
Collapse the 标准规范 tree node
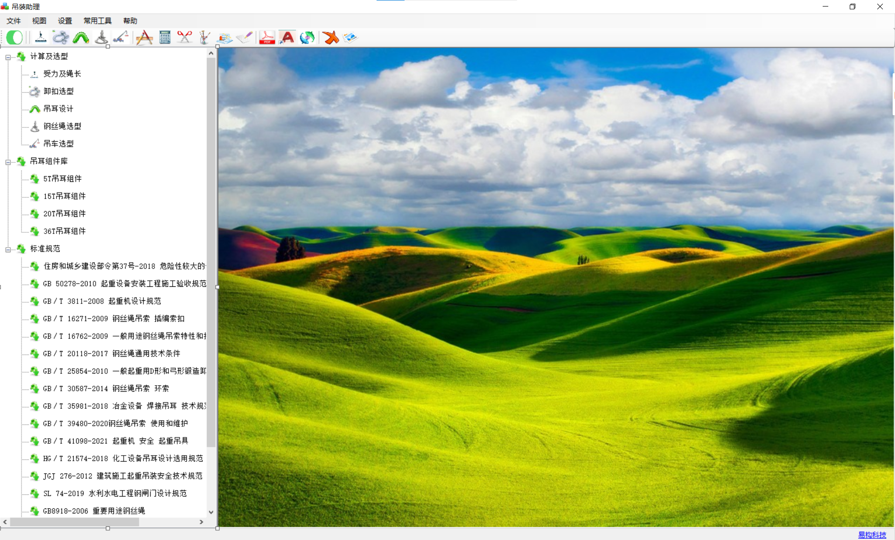[8, 249]
